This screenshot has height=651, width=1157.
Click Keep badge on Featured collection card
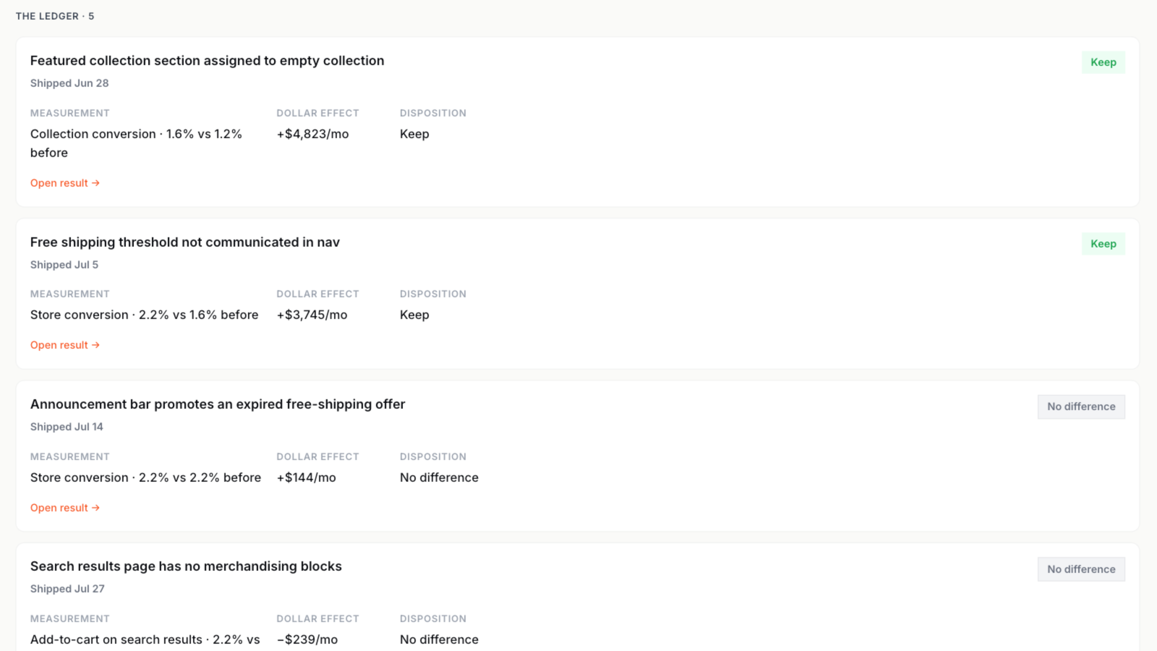pos(1103,62)
